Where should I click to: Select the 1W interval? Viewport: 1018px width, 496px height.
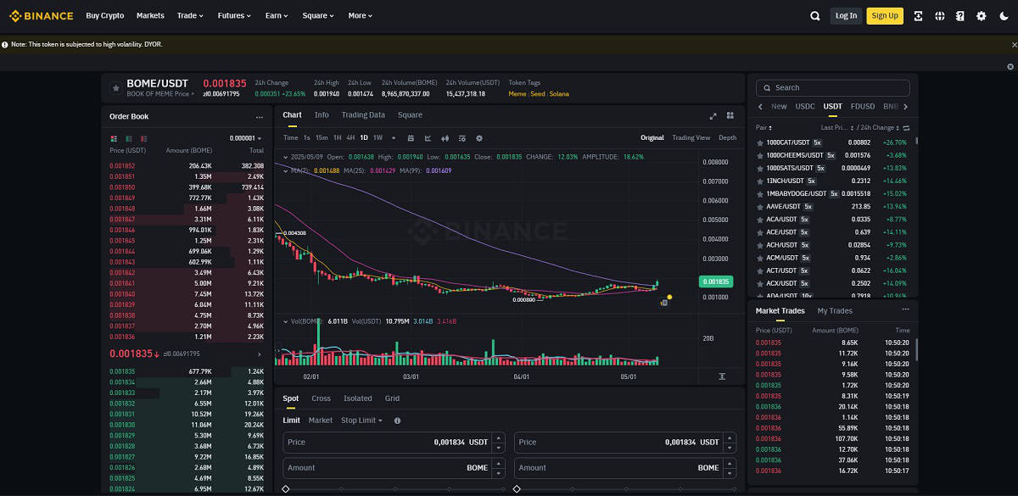378,137
